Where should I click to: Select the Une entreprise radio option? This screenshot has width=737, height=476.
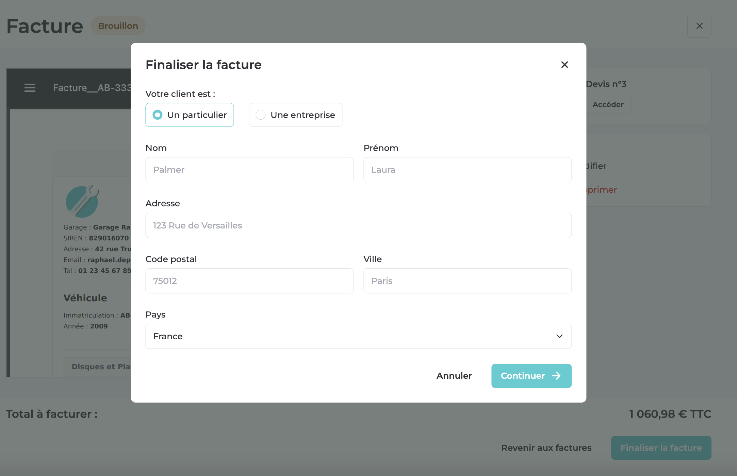[295, 115]
